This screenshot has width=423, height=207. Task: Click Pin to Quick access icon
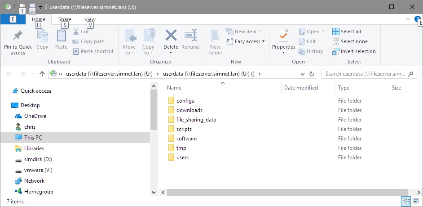(x=18, y=36)
